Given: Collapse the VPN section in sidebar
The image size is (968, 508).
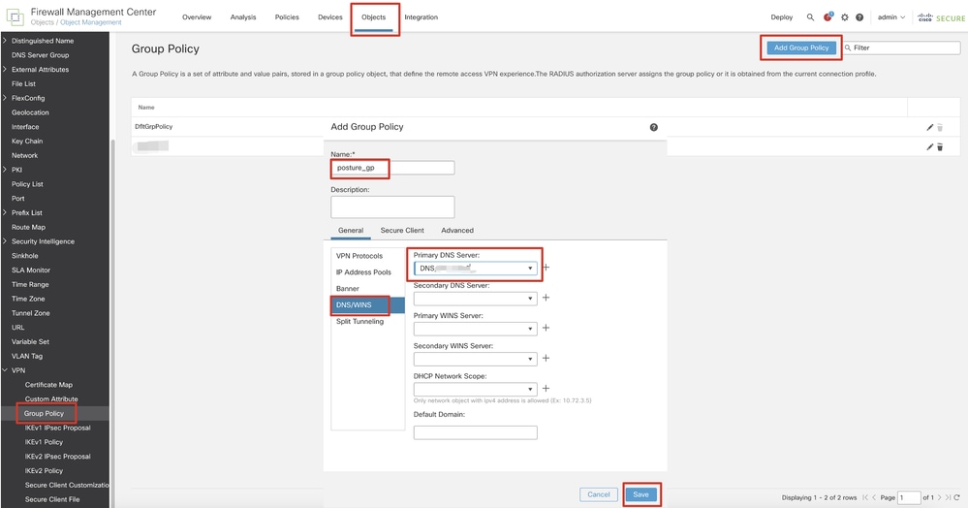Looking at the screenshot, I should [x=4, y=370].
